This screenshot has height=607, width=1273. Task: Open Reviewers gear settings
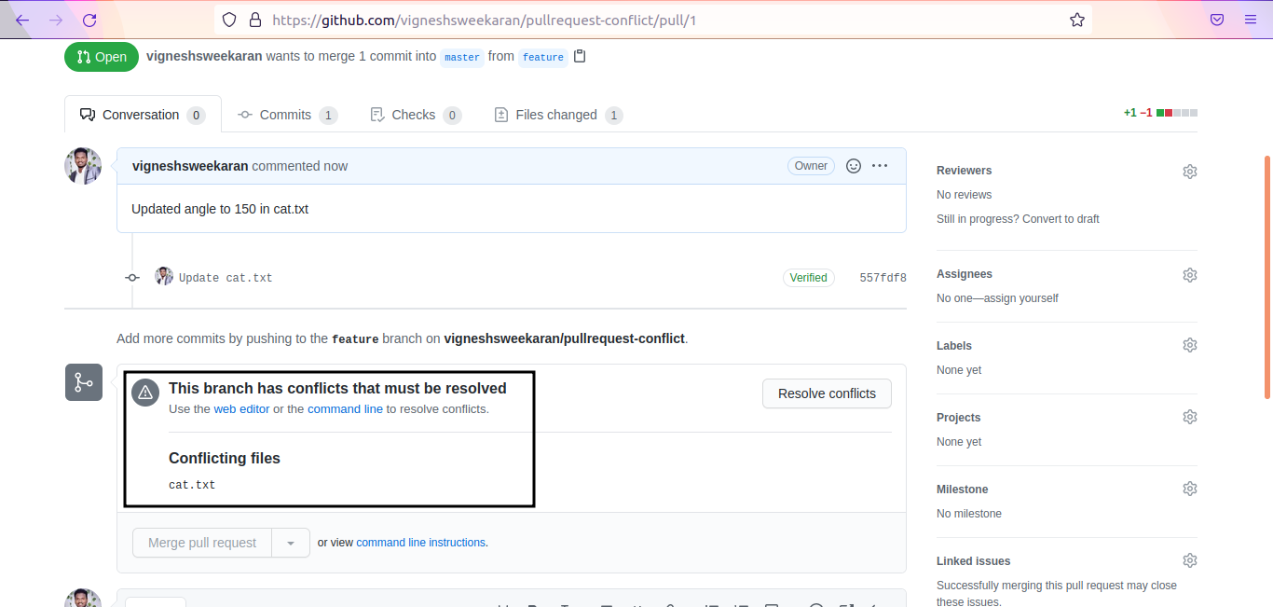[x=1189, y=172]
